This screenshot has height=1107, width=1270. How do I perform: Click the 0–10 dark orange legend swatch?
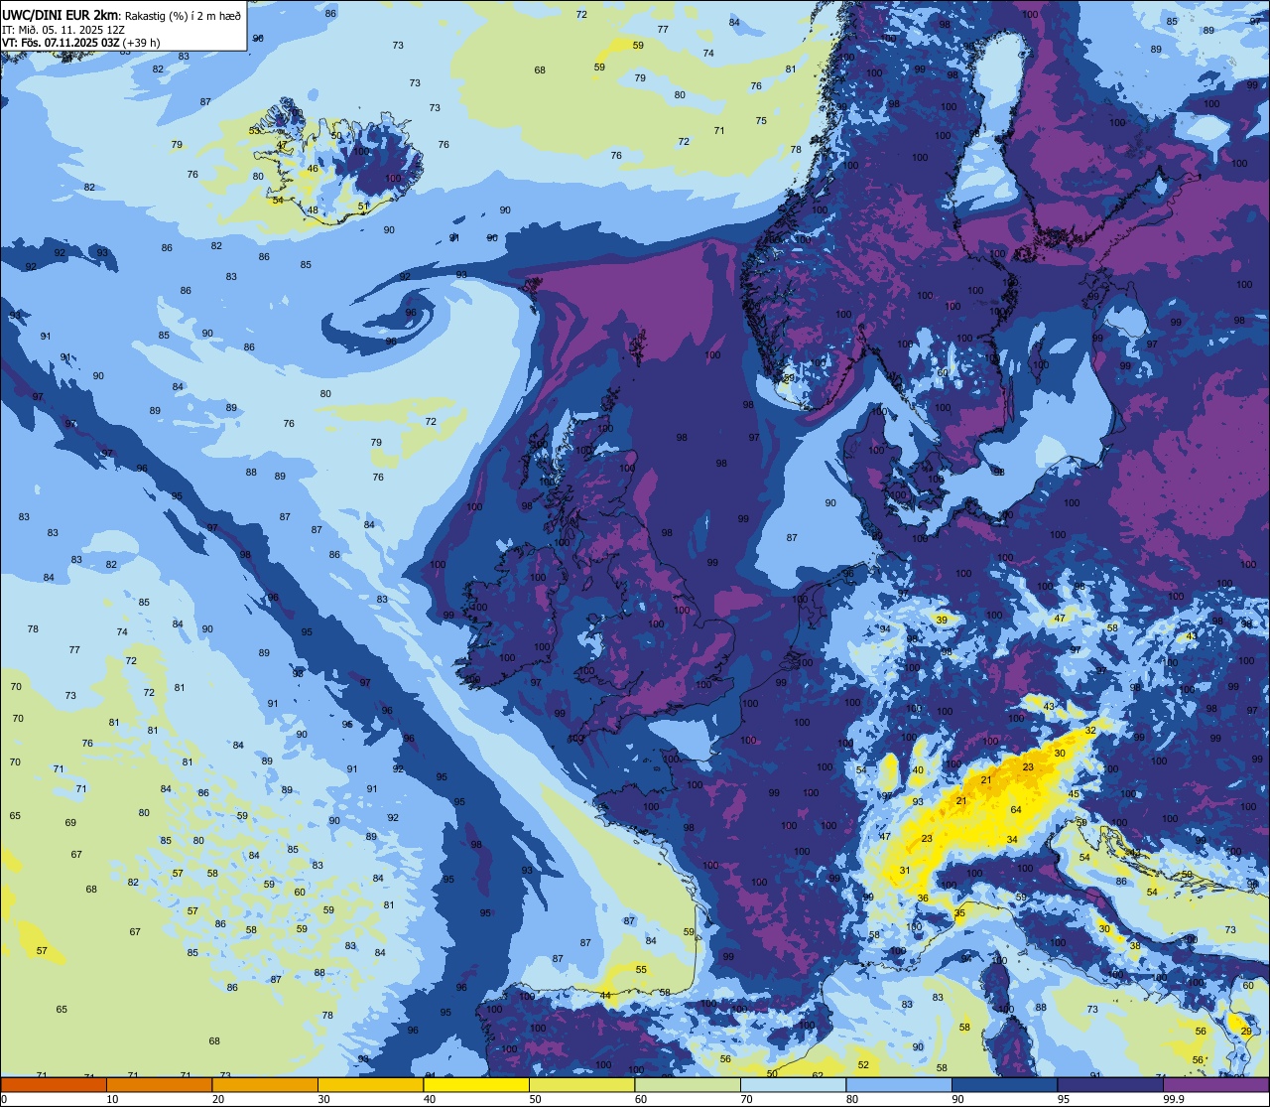pyautogui.click(x=54, y=1085)
